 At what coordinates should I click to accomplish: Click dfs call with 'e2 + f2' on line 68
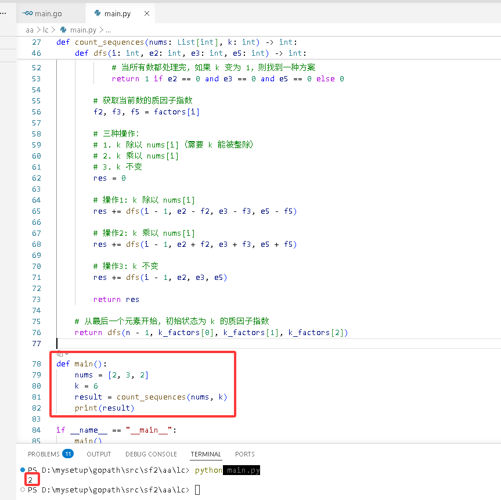pyautogui.click(x=195, y=244)
